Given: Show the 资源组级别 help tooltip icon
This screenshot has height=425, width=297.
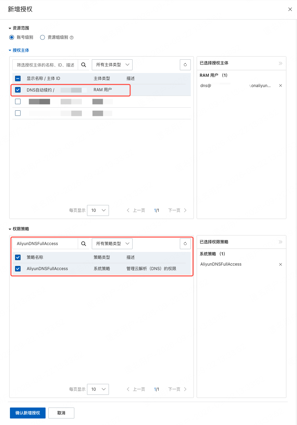Looking at the screenshot, I should (72, 38).
